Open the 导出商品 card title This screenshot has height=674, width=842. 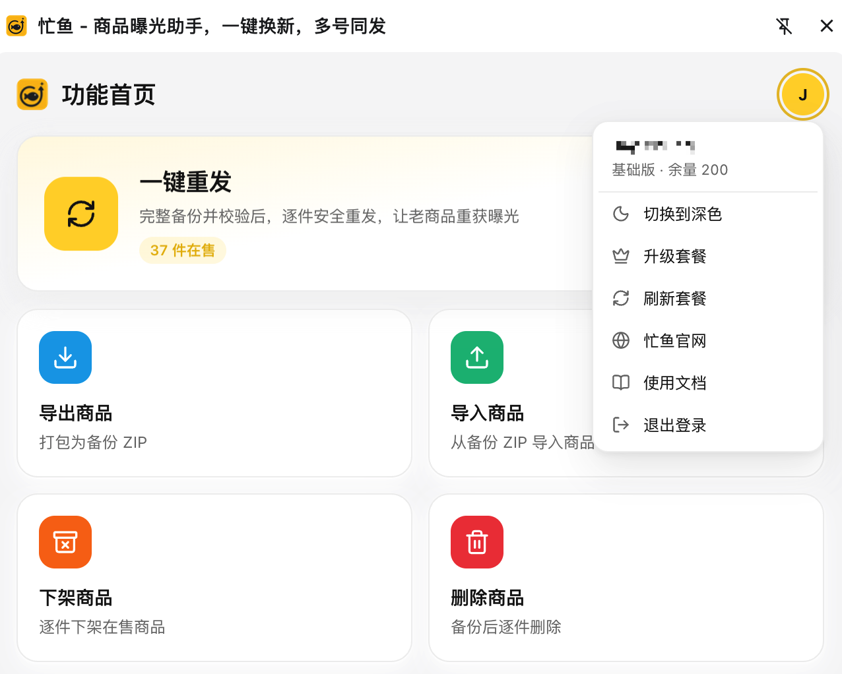click(x=76, y=414)
